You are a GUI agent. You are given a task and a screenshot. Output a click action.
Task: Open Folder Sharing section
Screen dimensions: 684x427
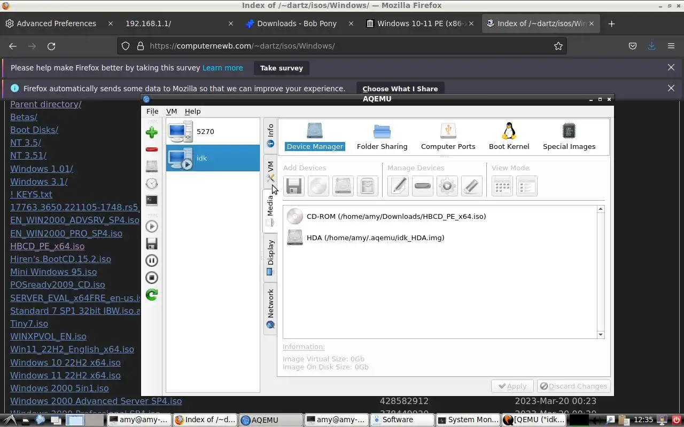coord(382,137)
